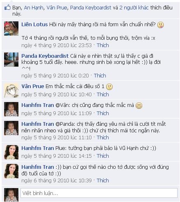Like Vân Prue comment via Thích
Screen dimensions: 180x202
pos(103,95)
